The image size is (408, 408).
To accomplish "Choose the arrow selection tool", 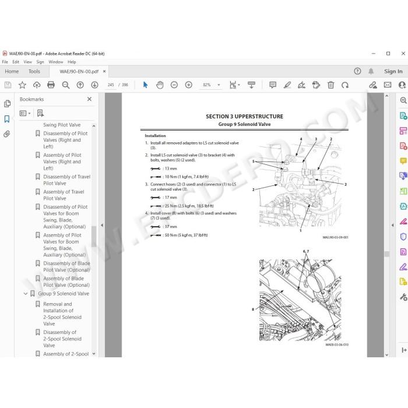I will tap(146, 85).
